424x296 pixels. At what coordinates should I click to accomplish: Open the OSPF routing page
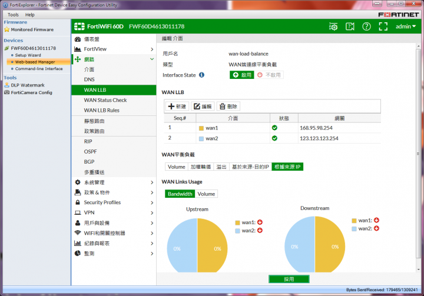90,152
